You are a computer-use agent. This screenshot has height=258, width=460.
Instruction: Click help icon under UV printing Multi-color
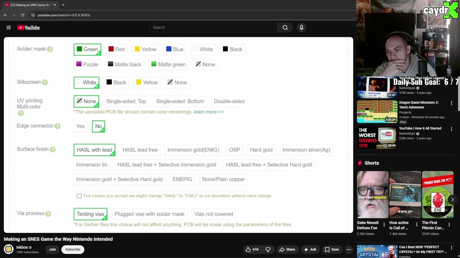click(21, 113)
